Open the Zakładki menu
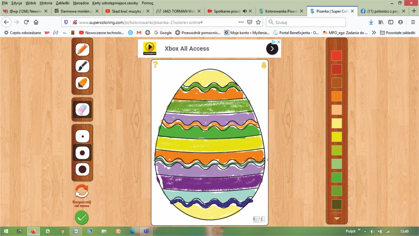Viewport: 419px width, 236px height. point(63,3)
